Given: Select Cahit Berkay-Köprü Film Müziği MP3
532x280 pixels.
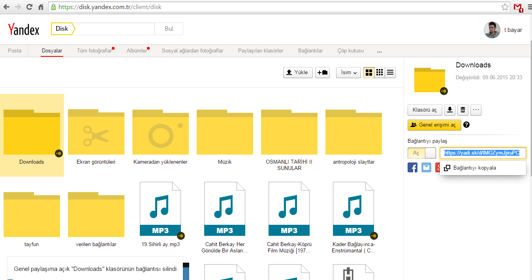Looking at the screenshot, I should pos(289,218).
